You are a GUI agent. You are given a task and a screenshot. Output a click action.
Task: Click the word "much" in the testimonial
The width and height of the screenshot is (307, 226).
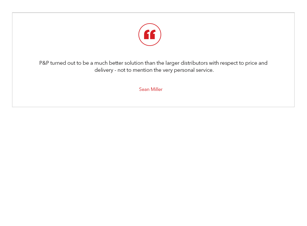click(x=101, y=63)
